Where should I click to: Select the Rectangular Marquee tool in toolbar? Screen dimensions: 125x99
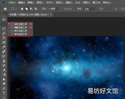point(4,24)
